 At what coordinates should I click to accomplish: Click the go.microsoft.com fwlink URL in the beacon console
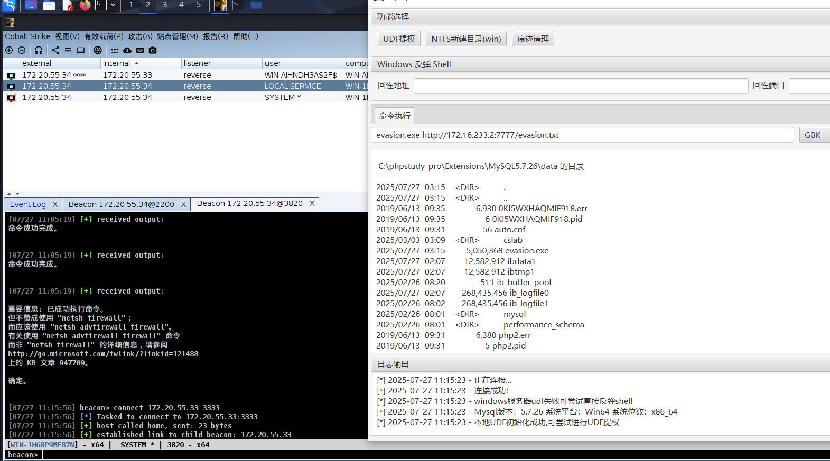103,354
